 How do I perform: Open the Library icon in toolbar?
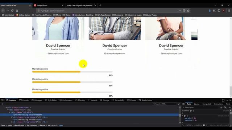pos(214,10)
